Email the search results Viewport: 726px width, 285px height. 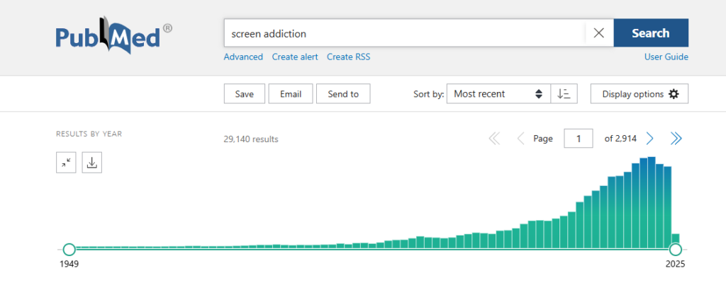291,94
